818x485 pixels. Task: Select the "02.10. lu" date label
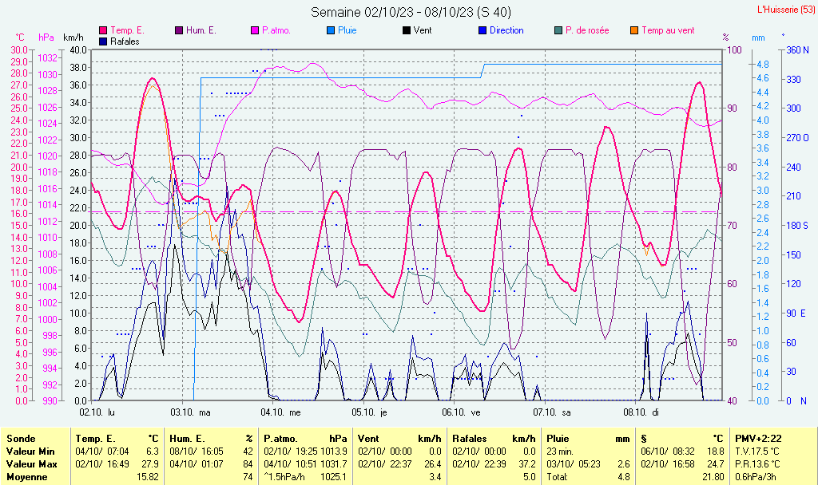(x=97, y=412)
